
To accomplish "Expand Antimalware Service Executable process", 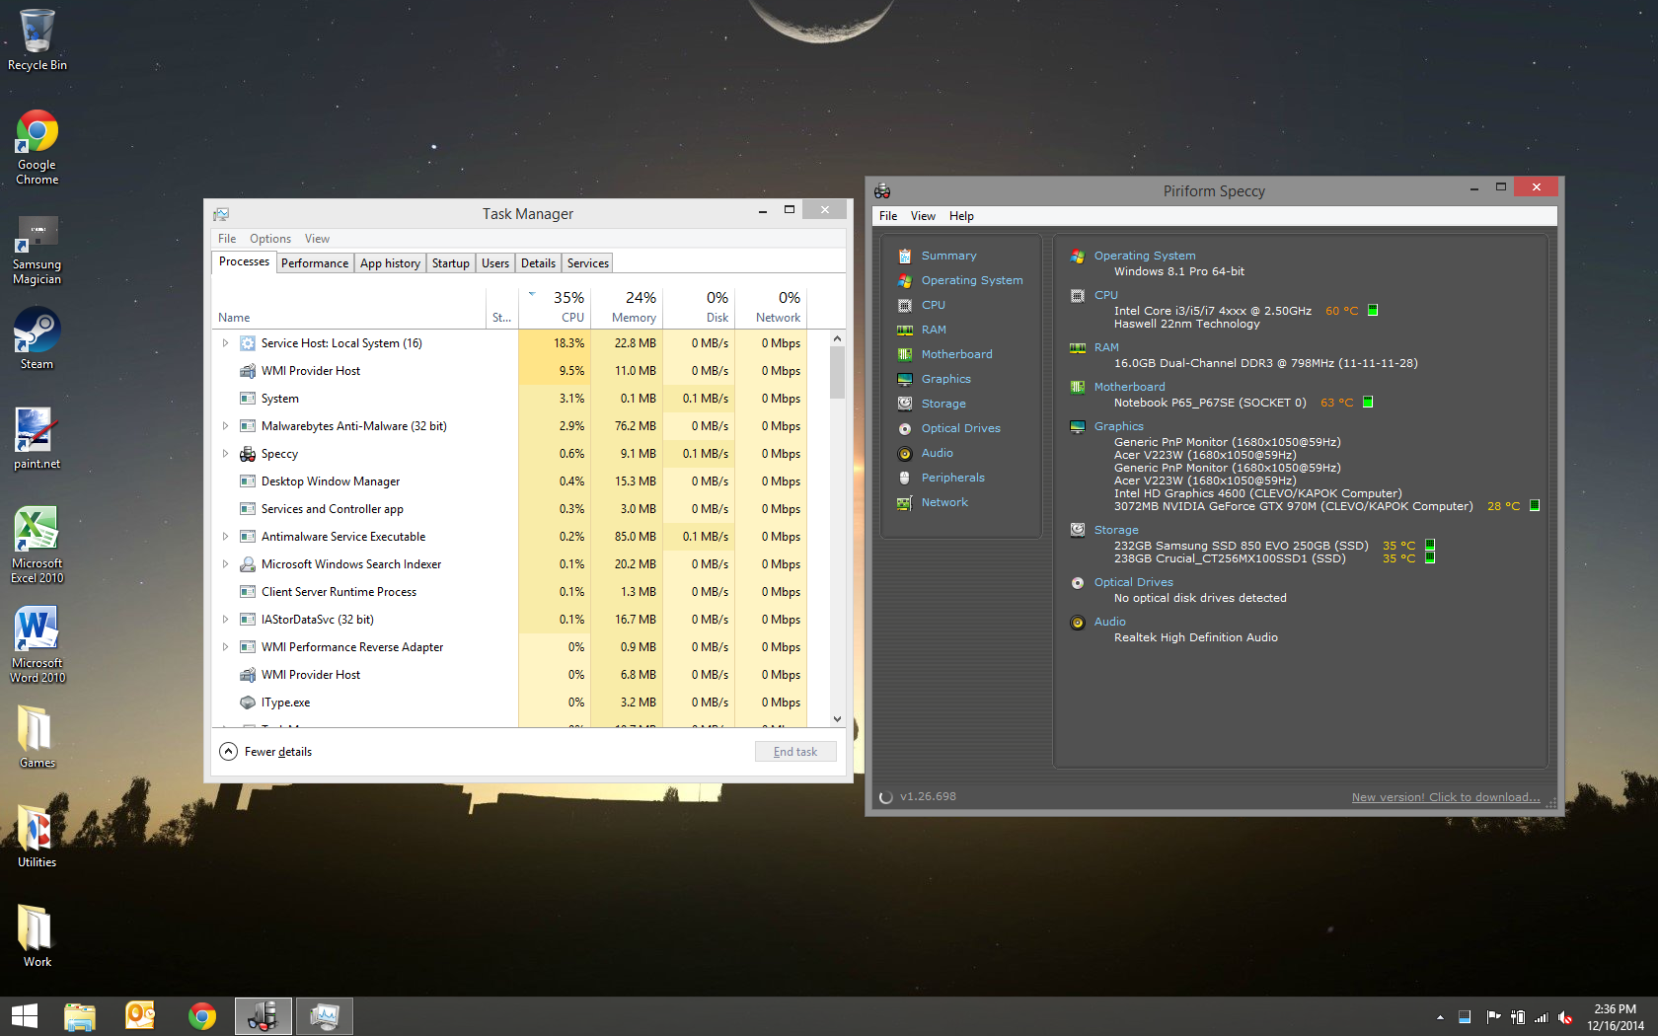I will [225, 537].
